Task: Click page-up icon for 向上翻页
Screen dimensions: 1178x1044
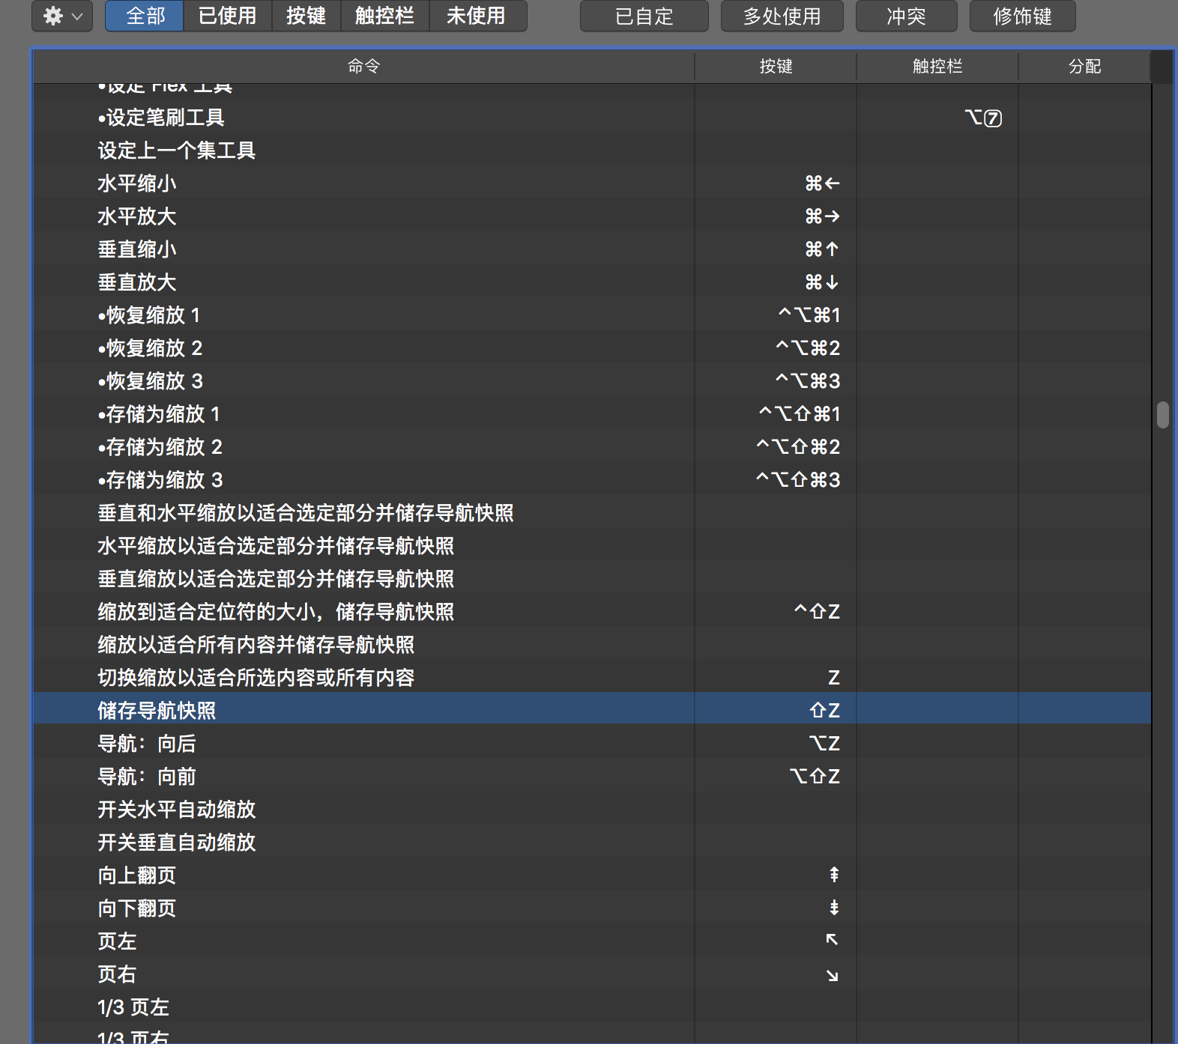Action: tap(833, 875)
